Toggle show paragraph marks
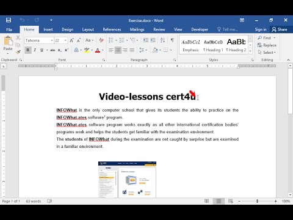The width and height of the screenshot is (293, 220). click(172, 40)
